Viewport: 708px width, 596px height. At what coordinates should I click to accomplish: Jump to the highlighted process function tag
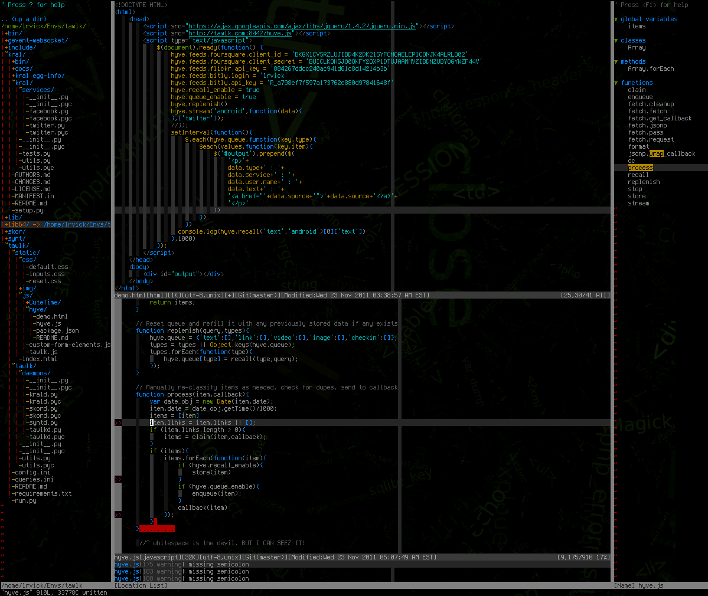pos(640,168)
